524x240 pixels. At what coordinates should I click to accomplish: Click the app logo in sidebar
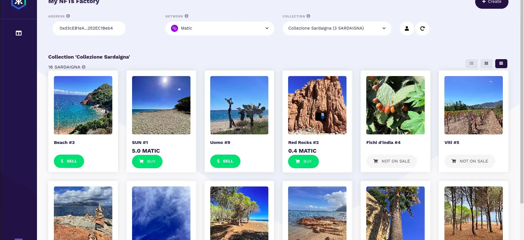(19, 3)
